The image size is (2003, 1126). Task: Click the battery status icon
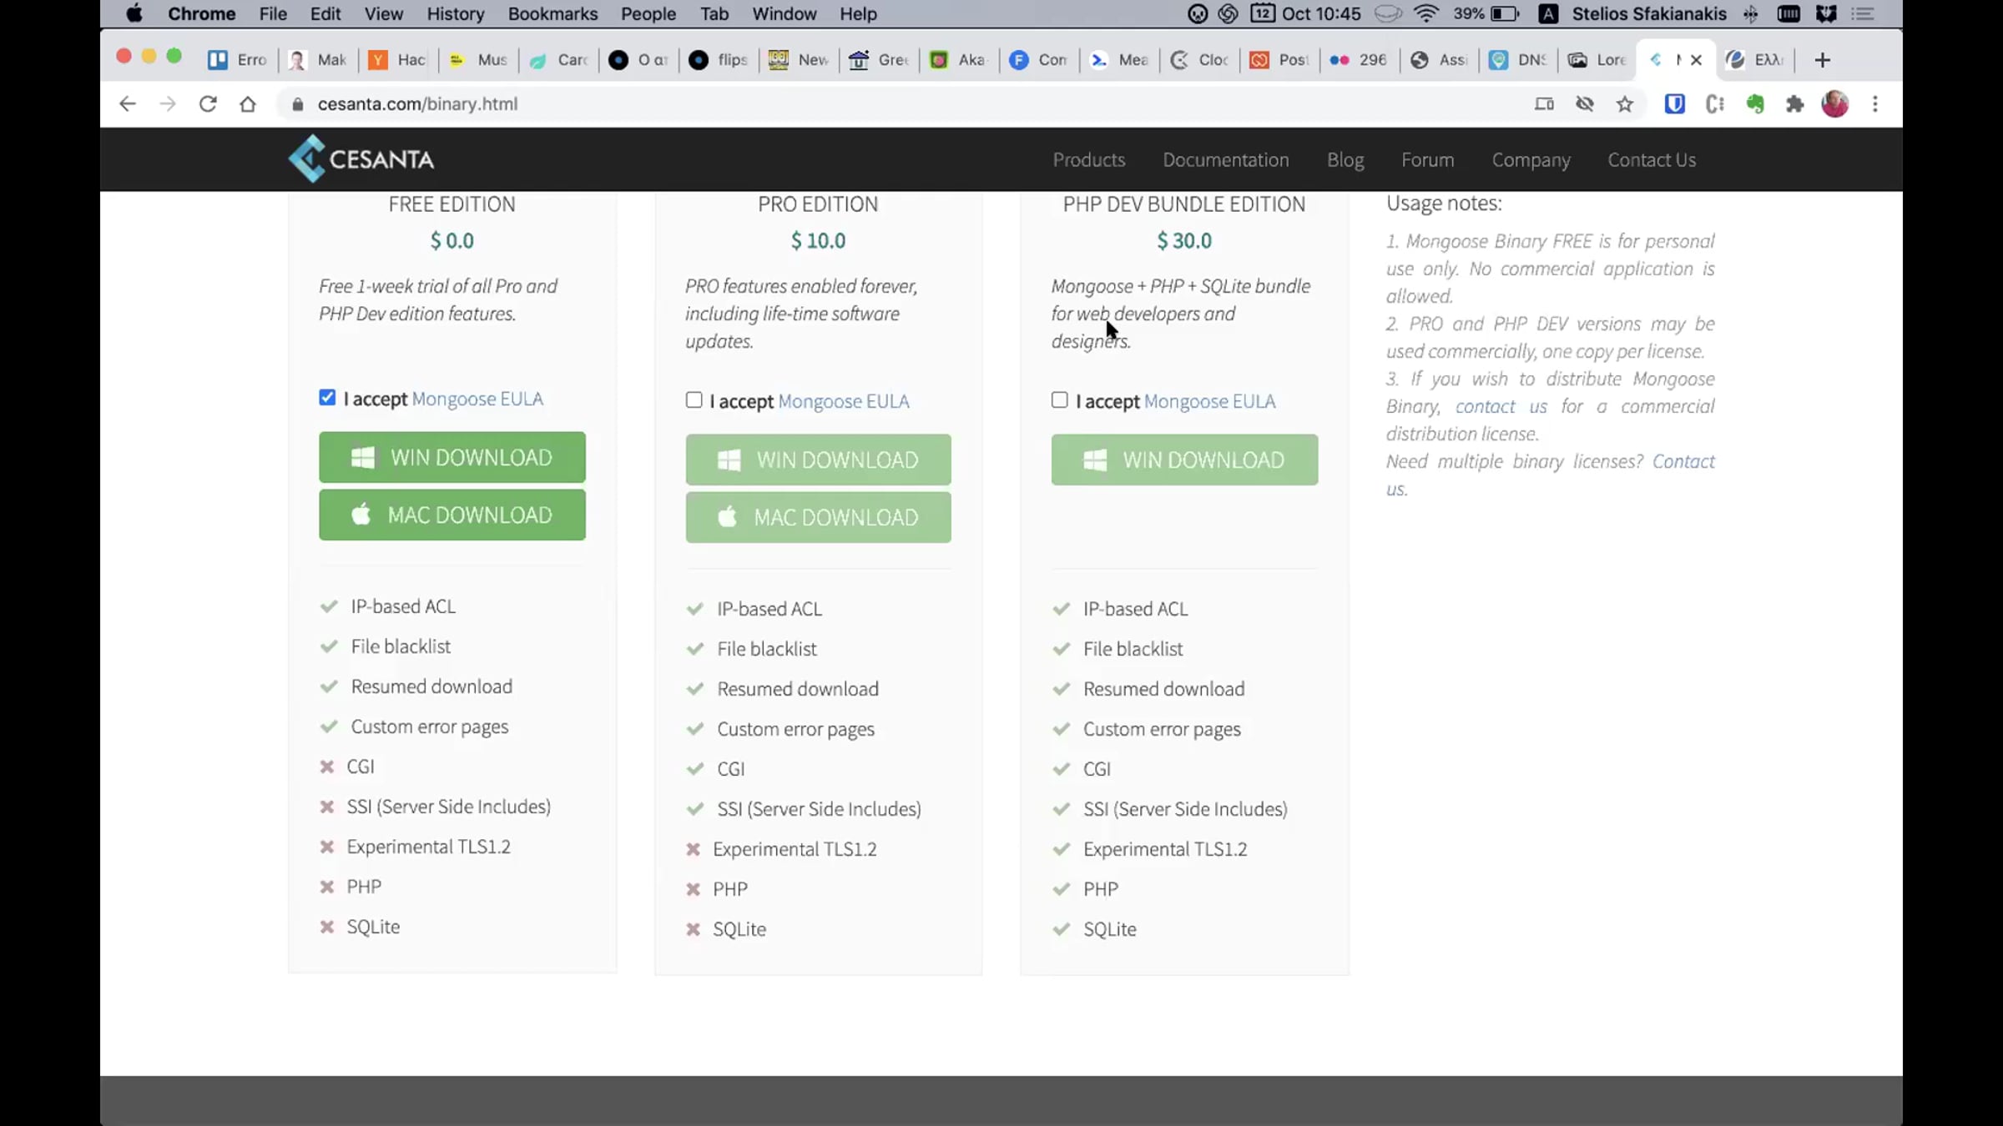(1506, 13)
